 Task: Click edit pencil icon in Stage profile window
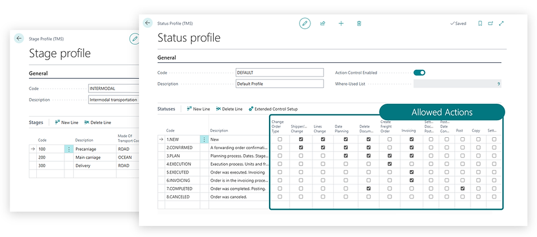pos(135,39)
